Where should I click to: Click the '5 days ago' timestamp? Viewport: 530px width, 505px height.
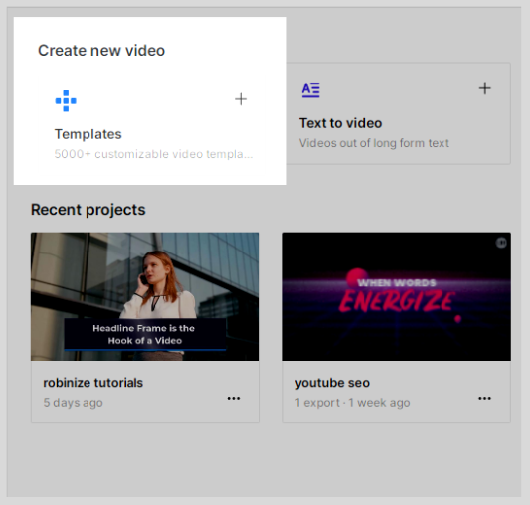coord(73,403)
